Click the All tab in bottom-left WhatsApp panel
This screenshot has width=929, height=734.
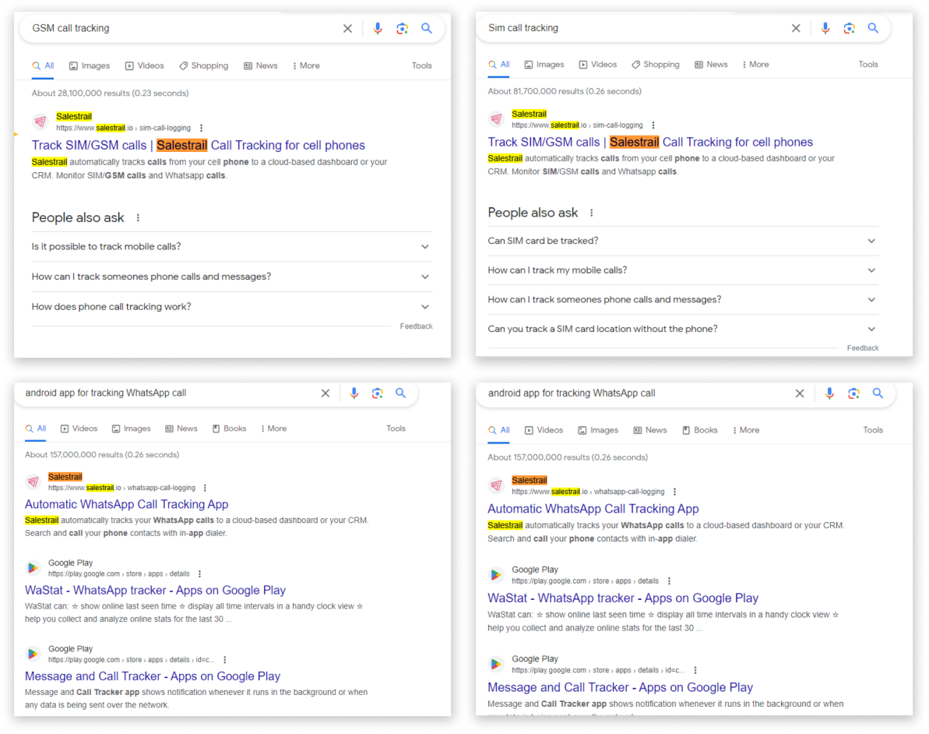pyautogui.click(x=36, y=429)
